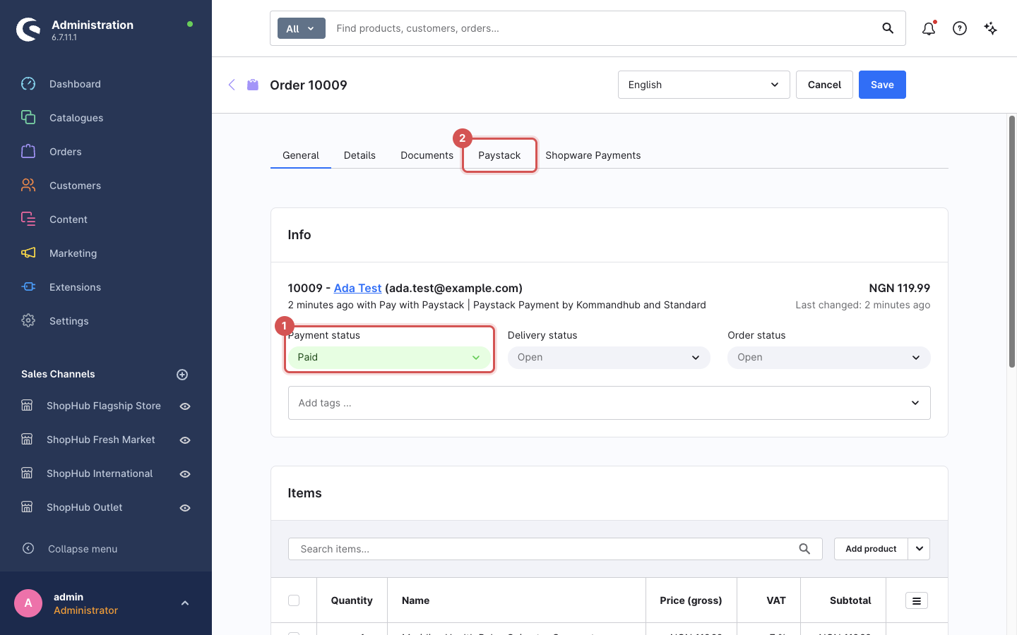Tick the select-all checkbox in items table header

pos(294,600)
